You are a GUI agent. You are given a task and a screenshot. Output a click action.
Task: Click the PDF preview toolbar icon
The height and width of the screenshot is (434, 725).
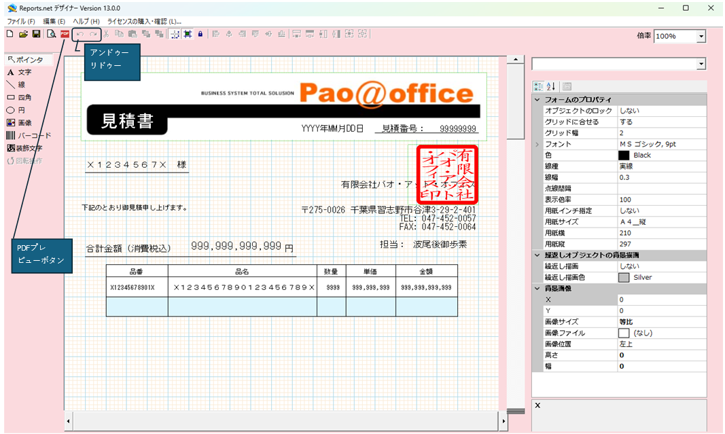[65, 34]
